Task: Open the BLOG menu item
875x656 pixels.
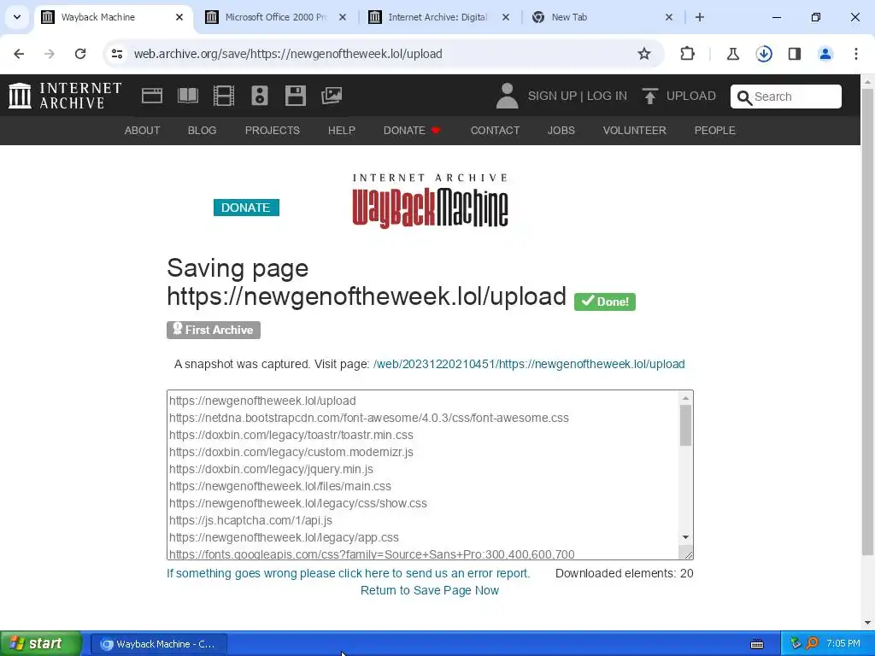Action: coord(202,131)
